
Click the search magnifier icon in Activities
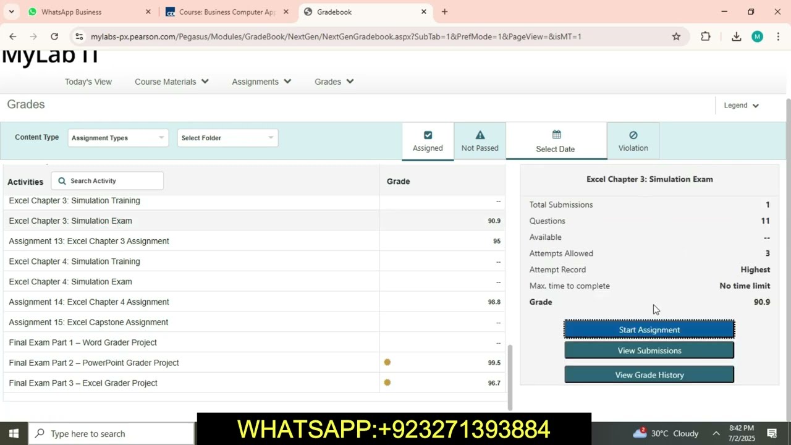tap(62, 181)
